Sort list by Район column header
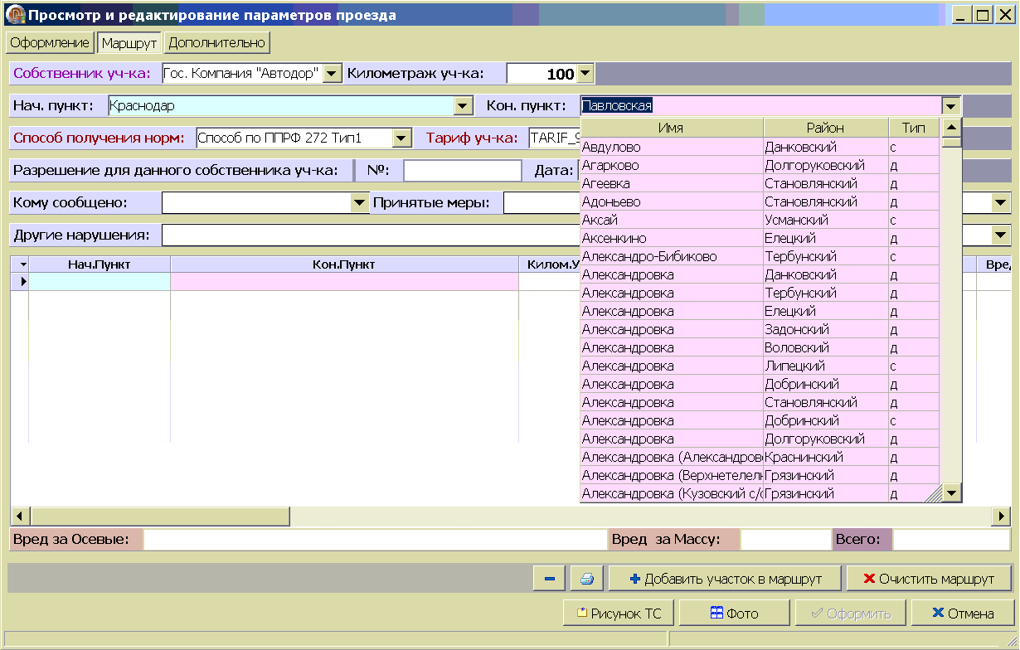The height and width of the screenshot is (650, 1020). coord(824,128)
